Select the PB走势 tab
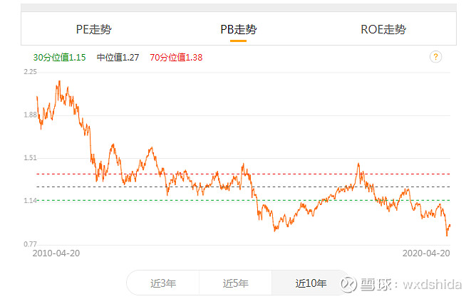The image size is (476, 299). coord(238,29)
